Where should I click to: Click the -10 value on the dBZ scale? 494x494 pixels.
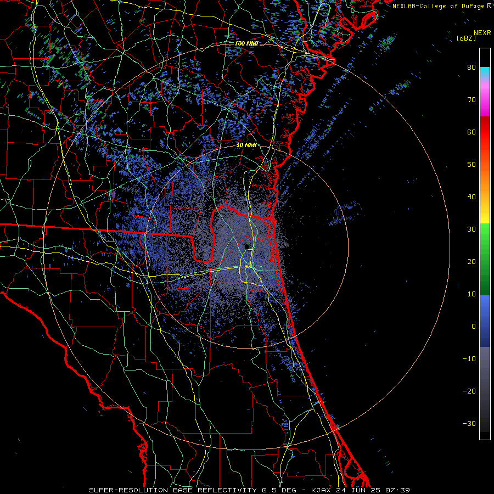point(469,358)
